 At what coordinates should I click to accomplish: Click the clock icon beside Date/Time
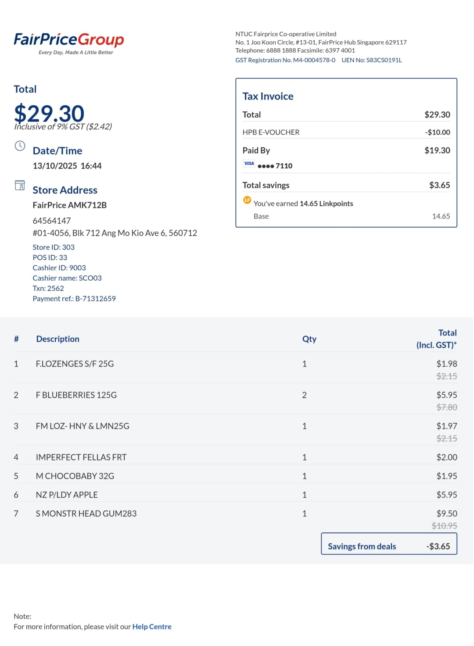[20, 146]
